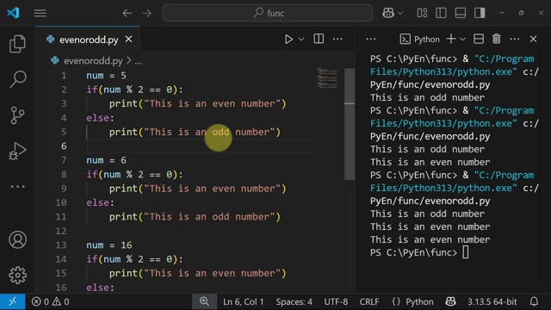Select interpreter 3.13.5 64-bit
Screen dimensions: 551x310
click(x=492, y=302)
